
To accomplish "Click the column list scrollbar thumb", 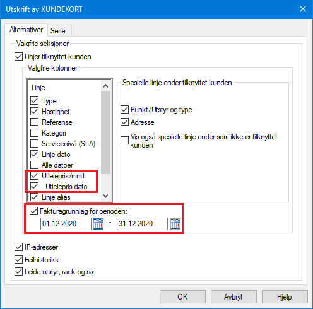I will [106, 132].
